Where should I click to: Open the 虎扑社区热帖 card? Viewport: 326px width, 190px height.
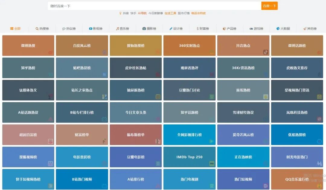click(136, 68)
